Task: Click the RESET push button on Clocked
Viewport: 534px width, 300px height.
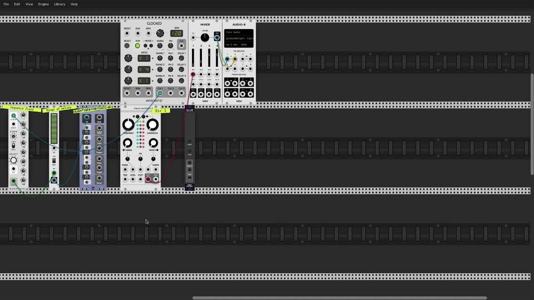Action: 127,45
